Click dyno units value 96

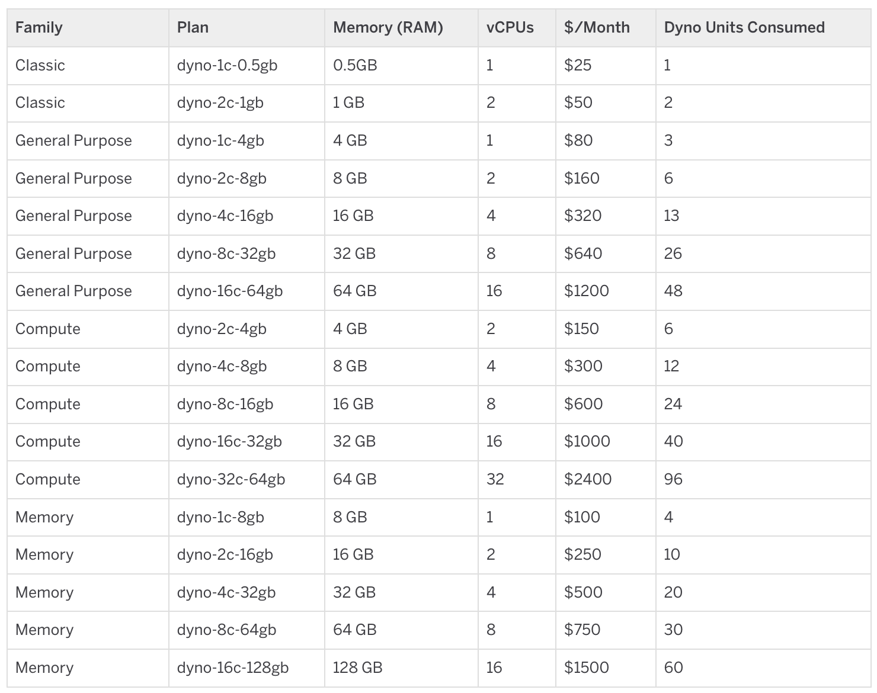point(673,479)
